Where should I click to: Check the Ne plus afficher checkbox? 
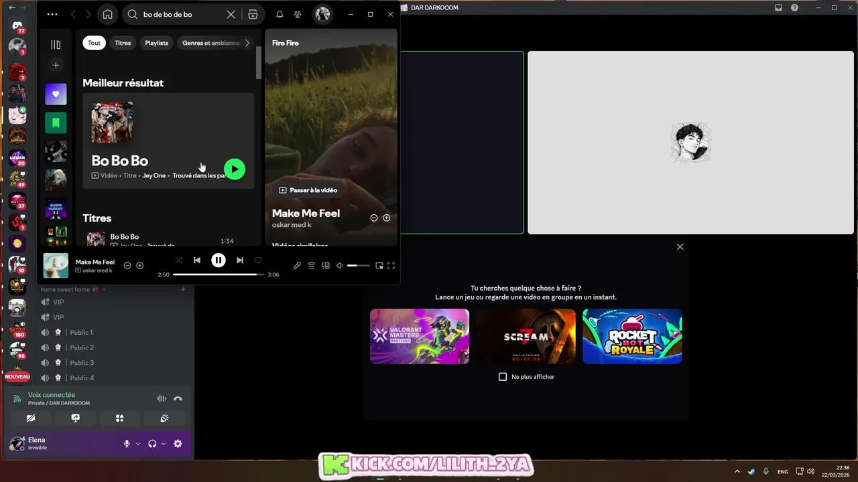[x=503, y=377]
